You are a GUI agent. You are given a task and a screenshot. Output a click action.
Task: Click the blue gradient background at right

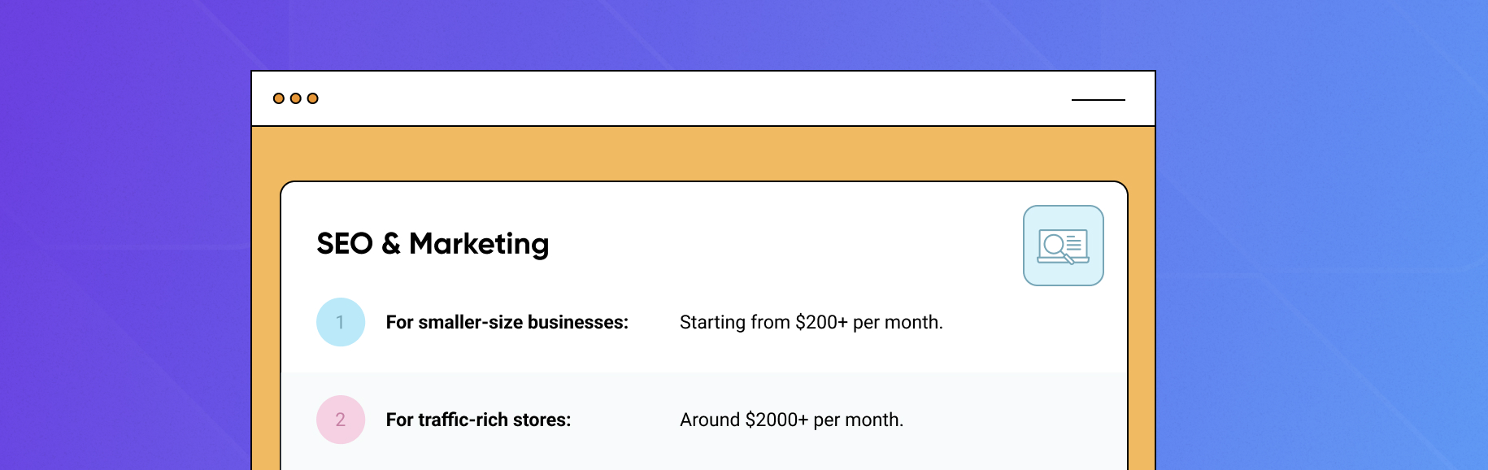tap(1317, 244)
